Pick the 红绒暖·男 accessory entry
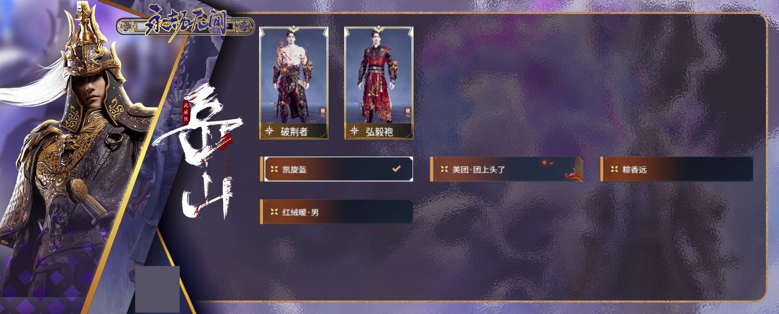 (336, 212)
